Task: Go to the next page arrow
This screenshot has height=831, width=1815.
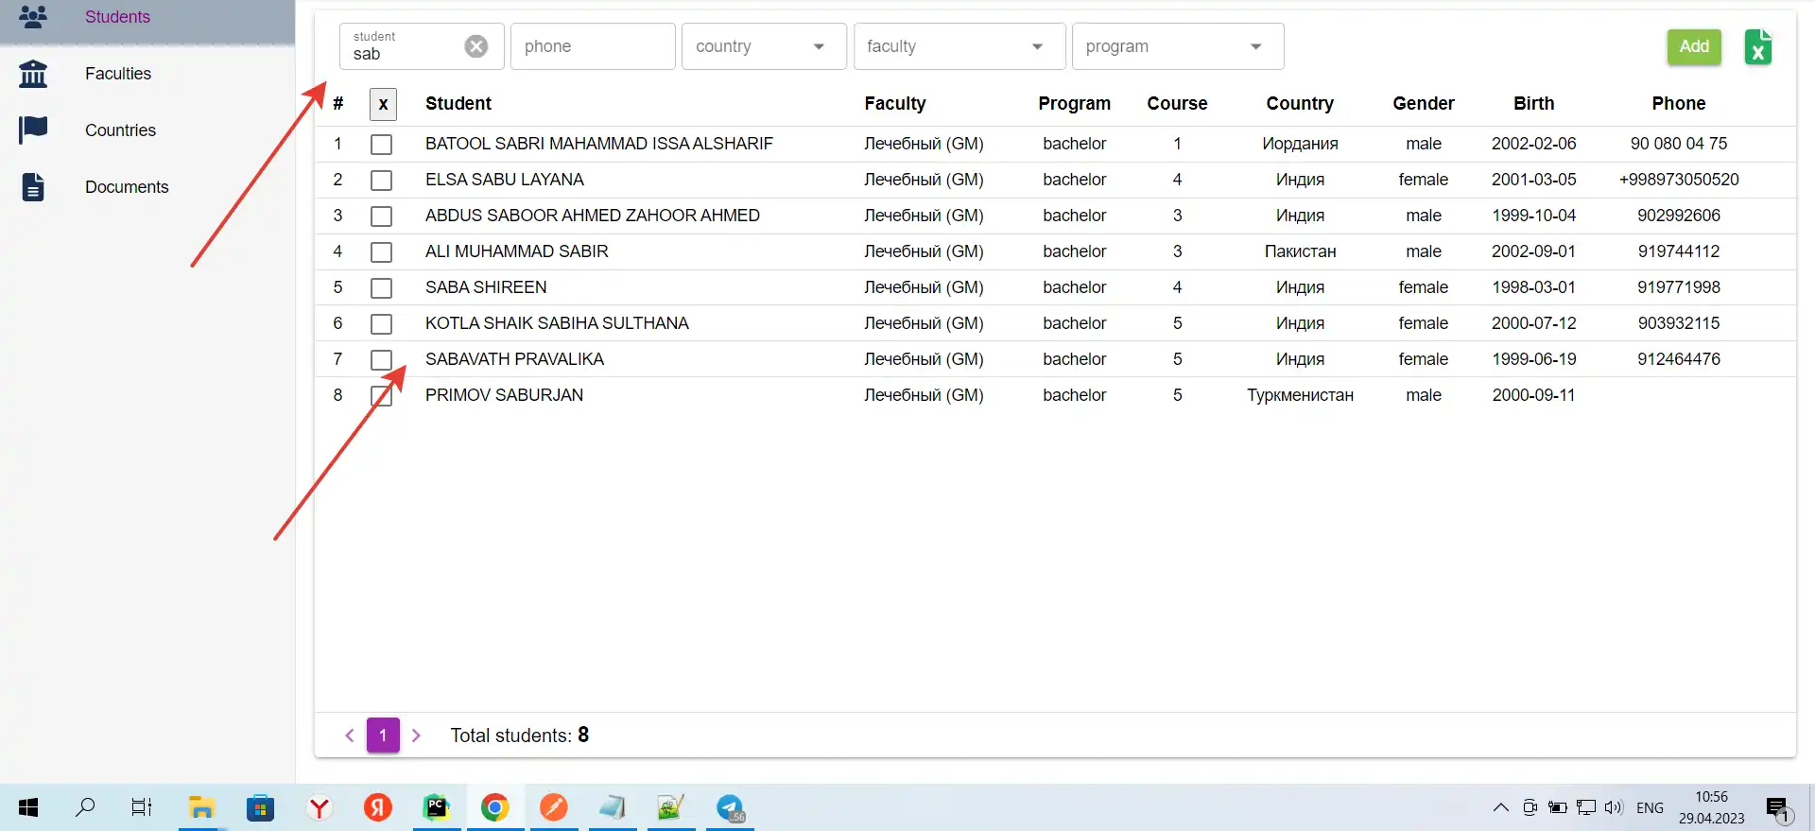Action: [x=416, y=736]
